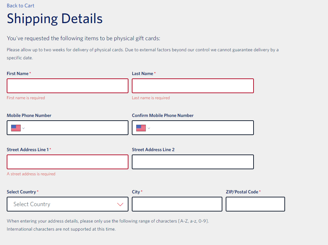
Task: Click into Street Address Line 2 field
Action: tap(193, 162)
